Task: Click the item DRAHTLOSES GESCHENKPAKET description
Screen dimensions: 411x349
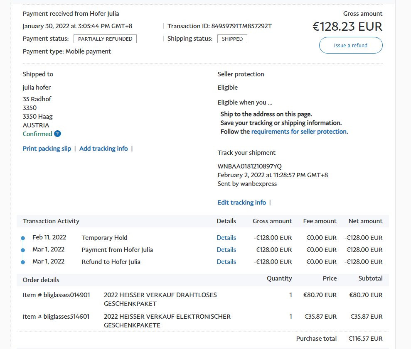Action: (160, 299)
